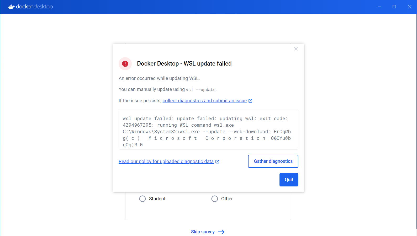Select the Student radio button

(142, 199)
